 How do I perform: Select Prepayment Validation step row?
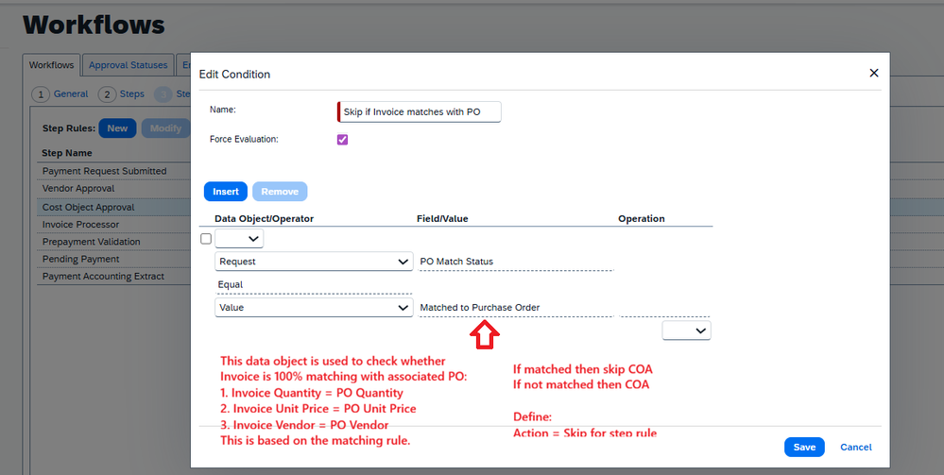113,242
